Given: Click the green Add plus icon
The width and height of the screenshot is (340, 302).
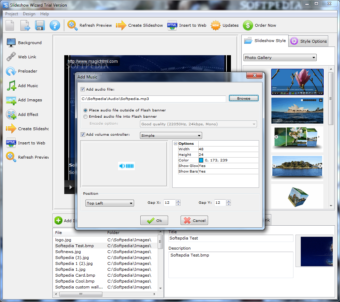Looking at the screenshot, I should [58, 220].
